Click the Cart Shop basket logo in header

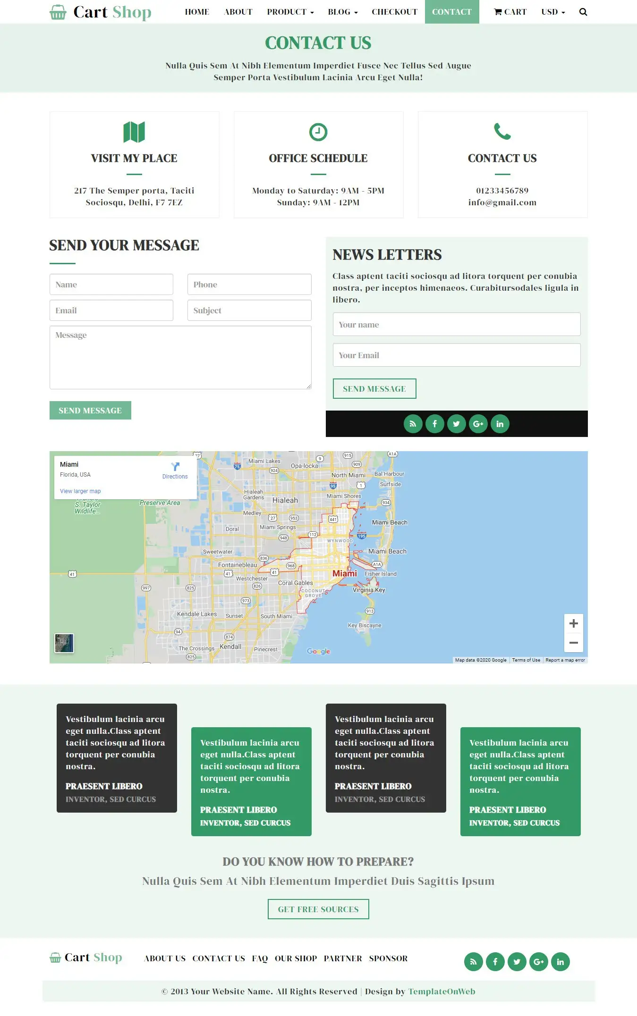click(x=101, y=12)
